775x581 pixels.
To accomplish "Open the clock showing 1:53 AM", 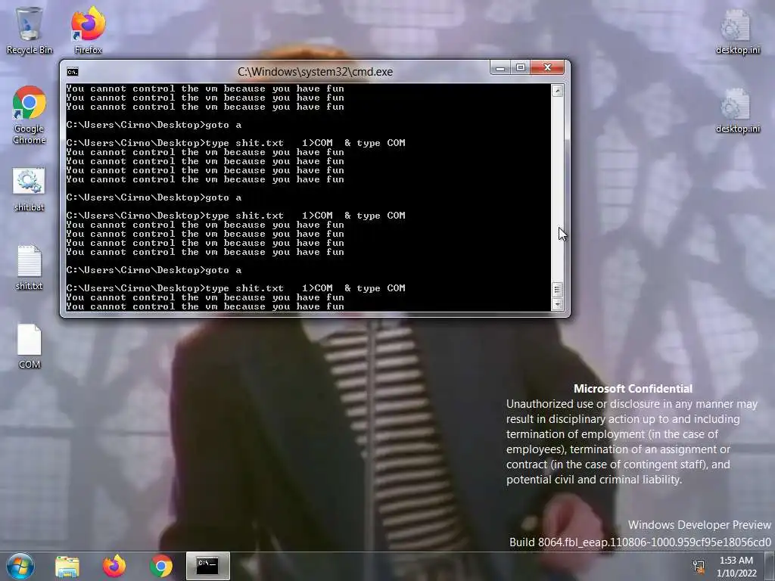I will (736, 567).
